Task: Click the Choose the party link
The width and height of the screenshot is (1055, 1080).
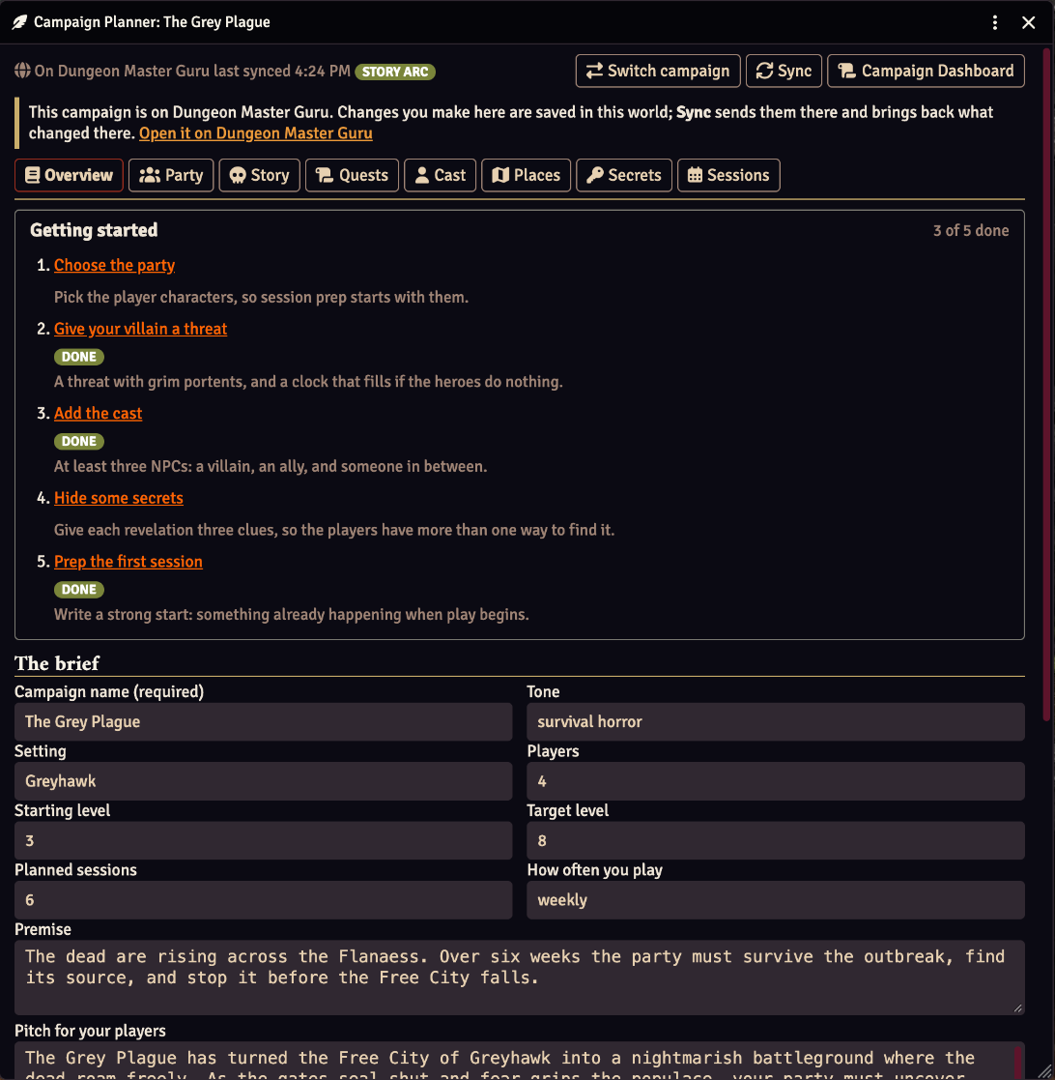Action: (114, 265)
